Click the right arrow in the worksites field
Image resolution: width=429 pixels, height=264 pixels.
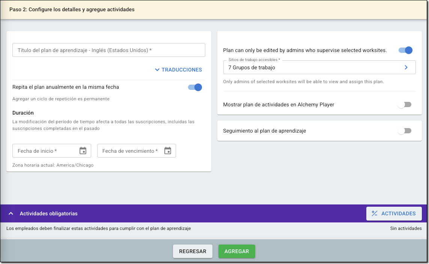[x=406, y=67]
